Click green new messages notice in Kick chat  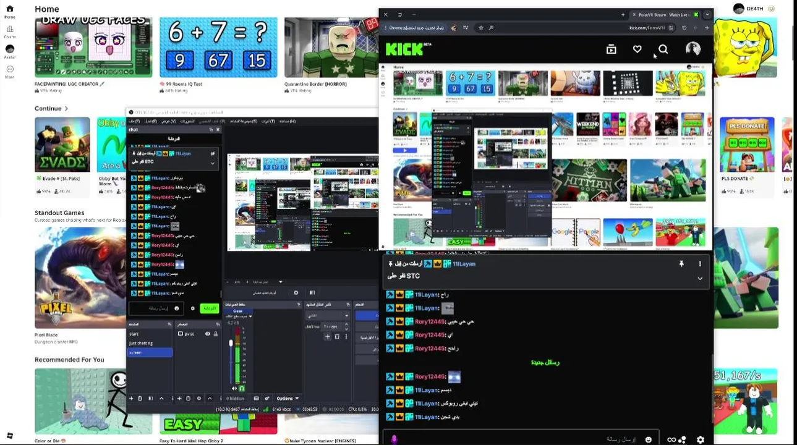(545, 363)
